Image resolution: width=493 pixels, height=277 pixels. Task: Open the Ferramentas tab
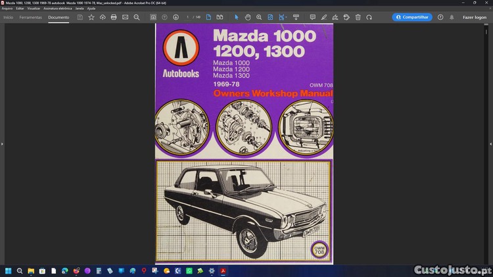(x=30, y=17)
